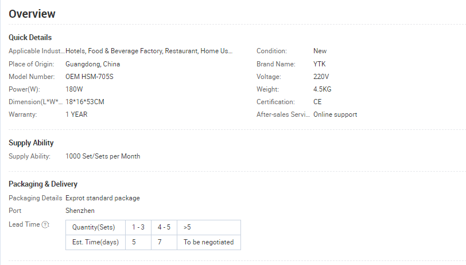Click the CE certification value

coord(317,102)
